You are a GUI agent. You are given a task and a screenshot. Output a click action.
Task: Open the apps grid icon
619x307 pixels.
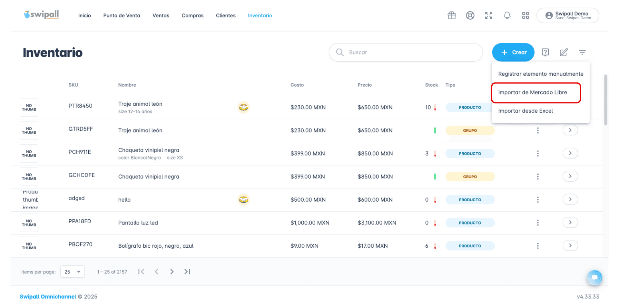[x=526, y=15]
